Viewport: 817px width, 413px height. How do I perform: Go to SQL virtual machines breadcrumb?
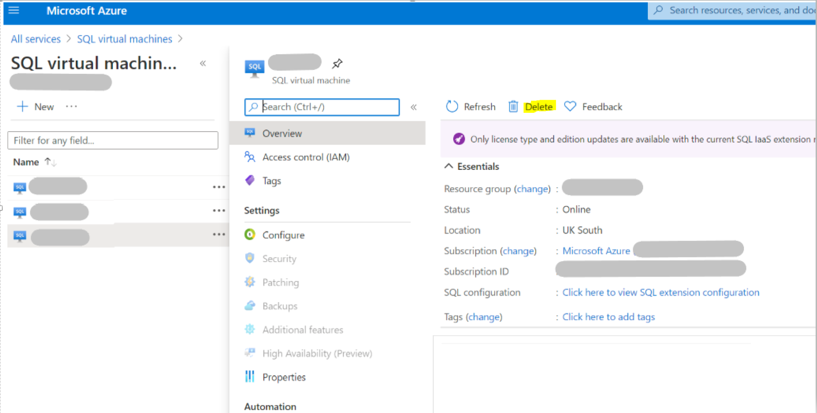[x=124, y=39]
